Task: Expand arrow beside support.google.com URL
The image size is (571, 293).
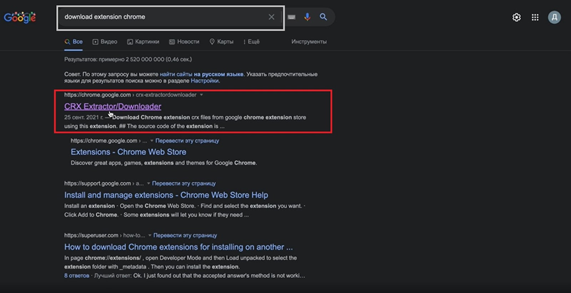Action: click(x=149, y=184)
